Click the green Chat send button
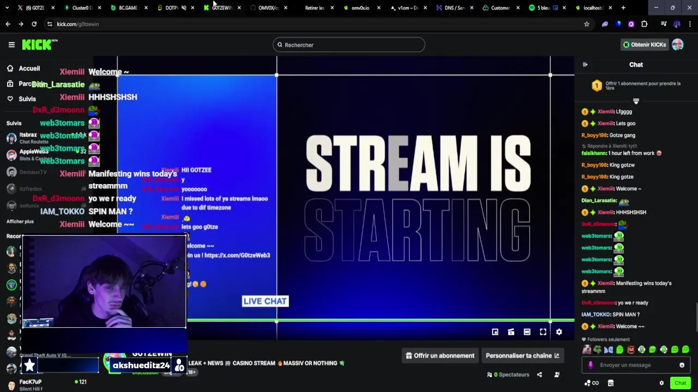 680,383
